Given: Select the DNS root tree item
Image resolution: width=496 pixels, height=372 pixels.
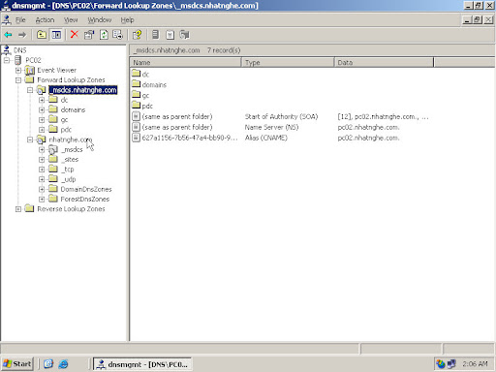Looking at the screenshot, I should 19,50.
